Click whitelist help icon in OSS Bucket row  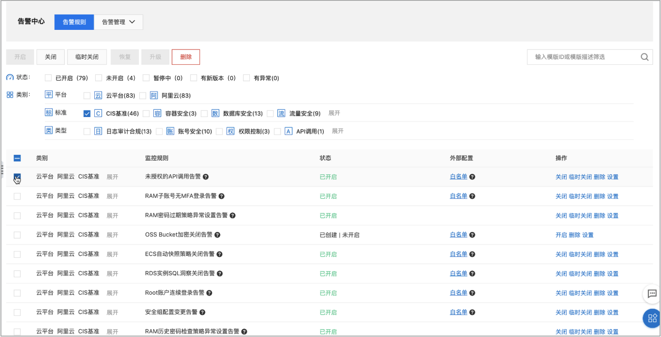472,235
